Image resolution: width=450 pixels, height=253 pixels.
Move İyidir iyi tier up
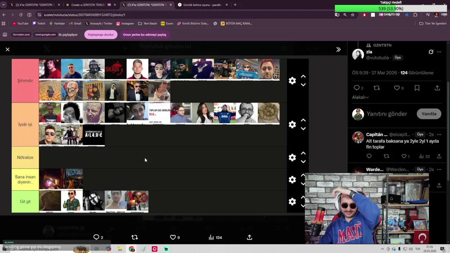click(303, 121)
